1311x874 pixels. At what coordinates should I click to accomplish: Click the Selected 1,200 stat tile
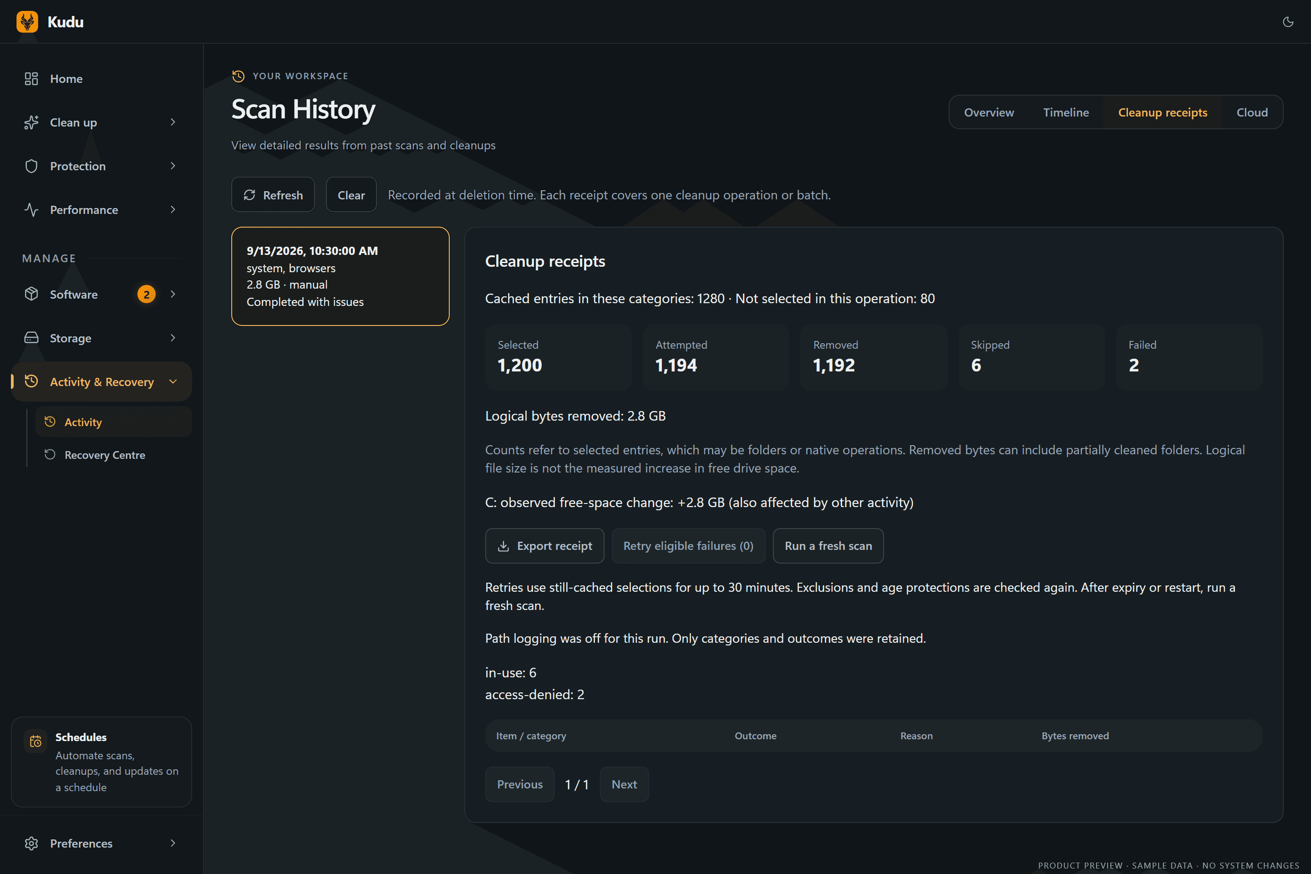pyautogui.click(x=559, y=357)
